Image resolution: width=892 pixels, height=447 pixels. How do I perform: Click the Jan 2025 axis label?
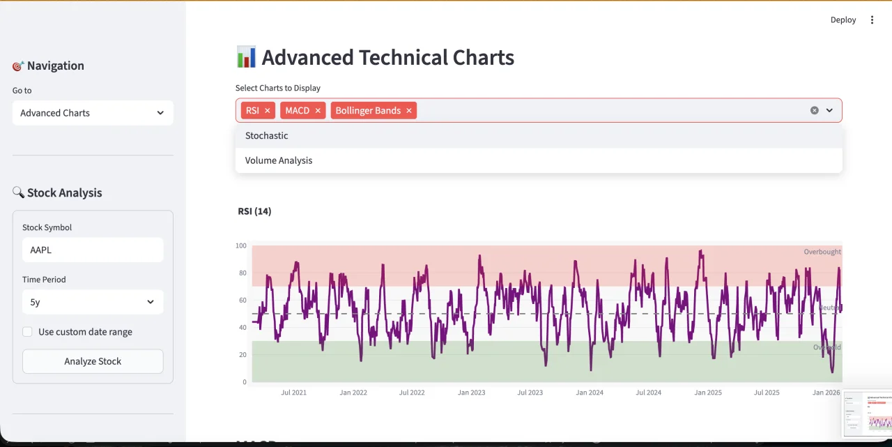708,393
